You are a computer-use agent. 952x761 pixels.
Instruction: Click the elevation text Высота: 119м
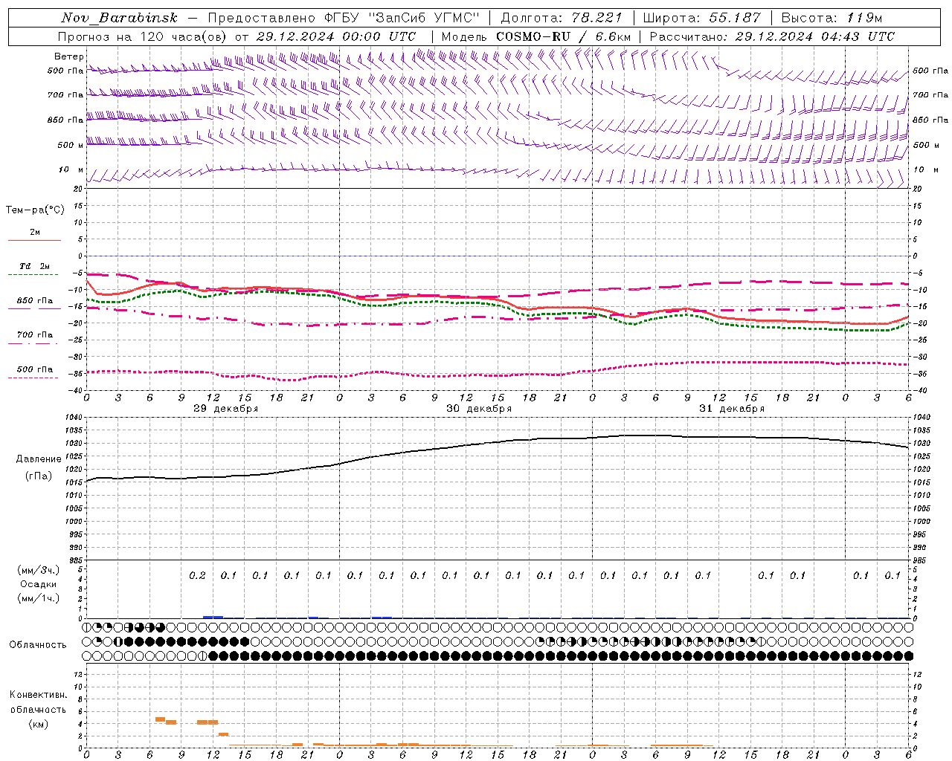coord(832,18)
